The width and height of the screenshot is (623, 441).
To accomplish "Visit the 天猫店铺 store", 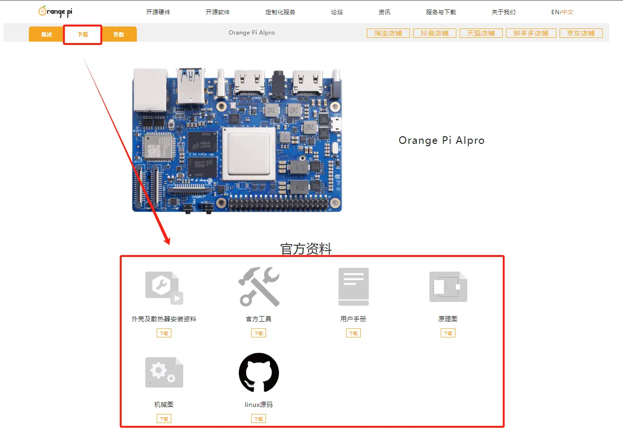I will click(481, 33).
